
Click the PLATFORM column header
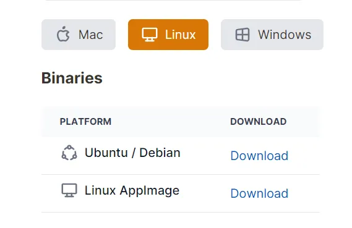[85, 122]
